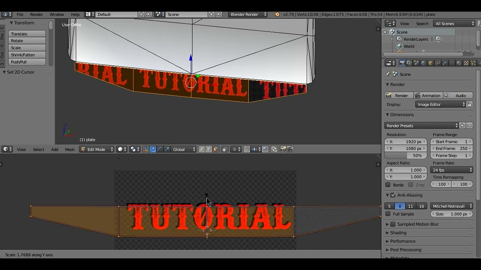Click the Audio render button
Viewport: 481px width, 270px height.
[458, 96]
